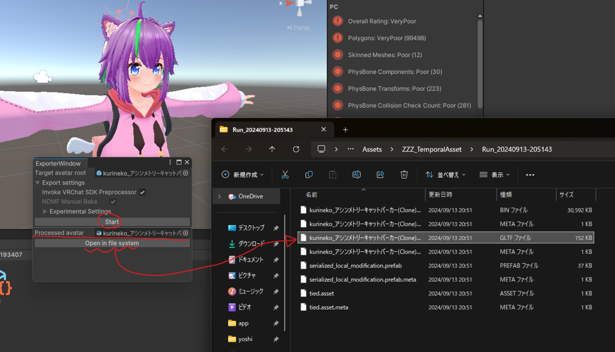Click the Assets breadcrumb segment
The image size is (615, 352).
pyautogui.click(x=372, y=149)
